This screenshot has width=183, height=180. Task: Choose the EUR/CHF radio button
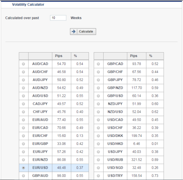click(x=23, y=136)
